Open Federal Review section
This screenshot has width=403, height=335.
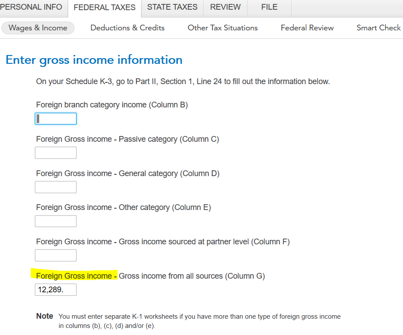(307, 28)
